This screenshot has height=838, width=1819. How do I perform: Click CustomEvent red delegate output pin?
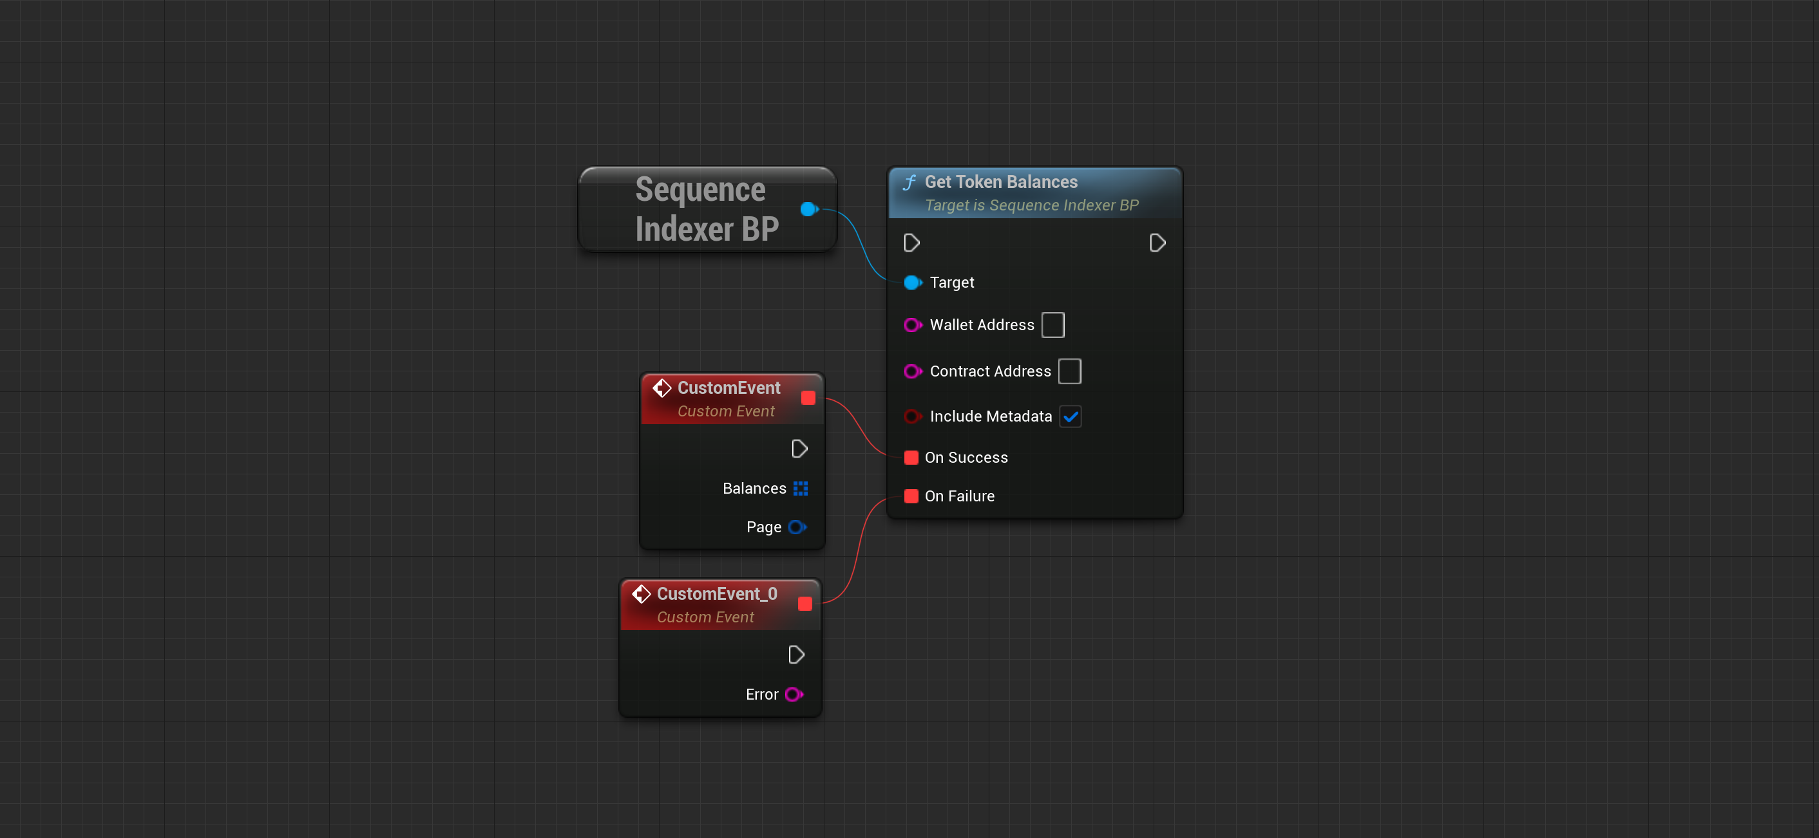pyautogui.click(x=808, y=398)
